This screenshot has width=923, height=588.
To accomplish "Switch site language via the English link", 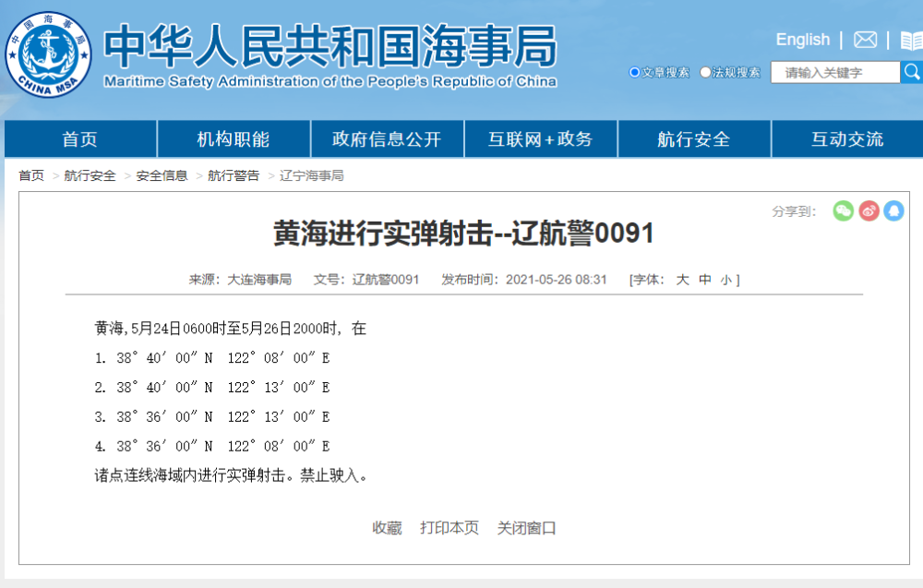I will point(802,40).
